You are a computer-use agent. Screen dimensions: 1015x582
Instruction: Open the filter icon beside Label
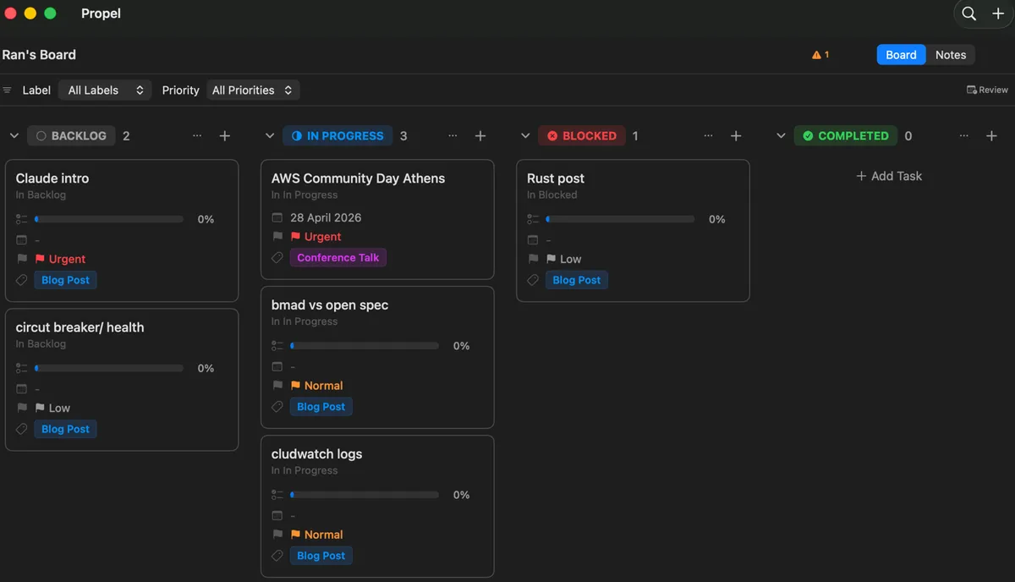pos(8,90)
